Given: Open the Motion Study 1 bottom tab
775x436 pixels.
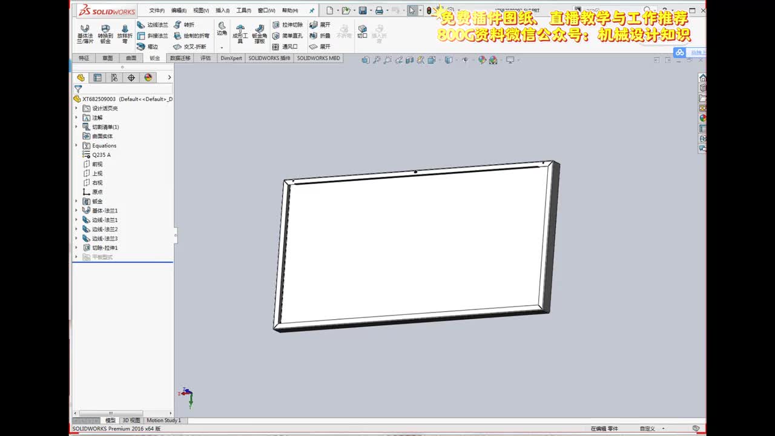Looking at the screenshot, I should (x=163, y=420).
